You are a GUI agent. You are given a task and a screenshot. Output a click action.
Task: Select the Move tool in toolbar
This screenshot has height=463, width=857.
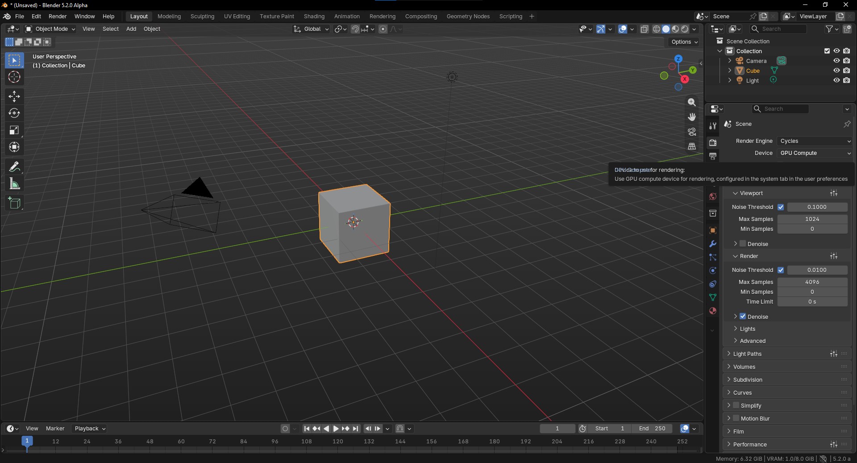tap(14, 96)
